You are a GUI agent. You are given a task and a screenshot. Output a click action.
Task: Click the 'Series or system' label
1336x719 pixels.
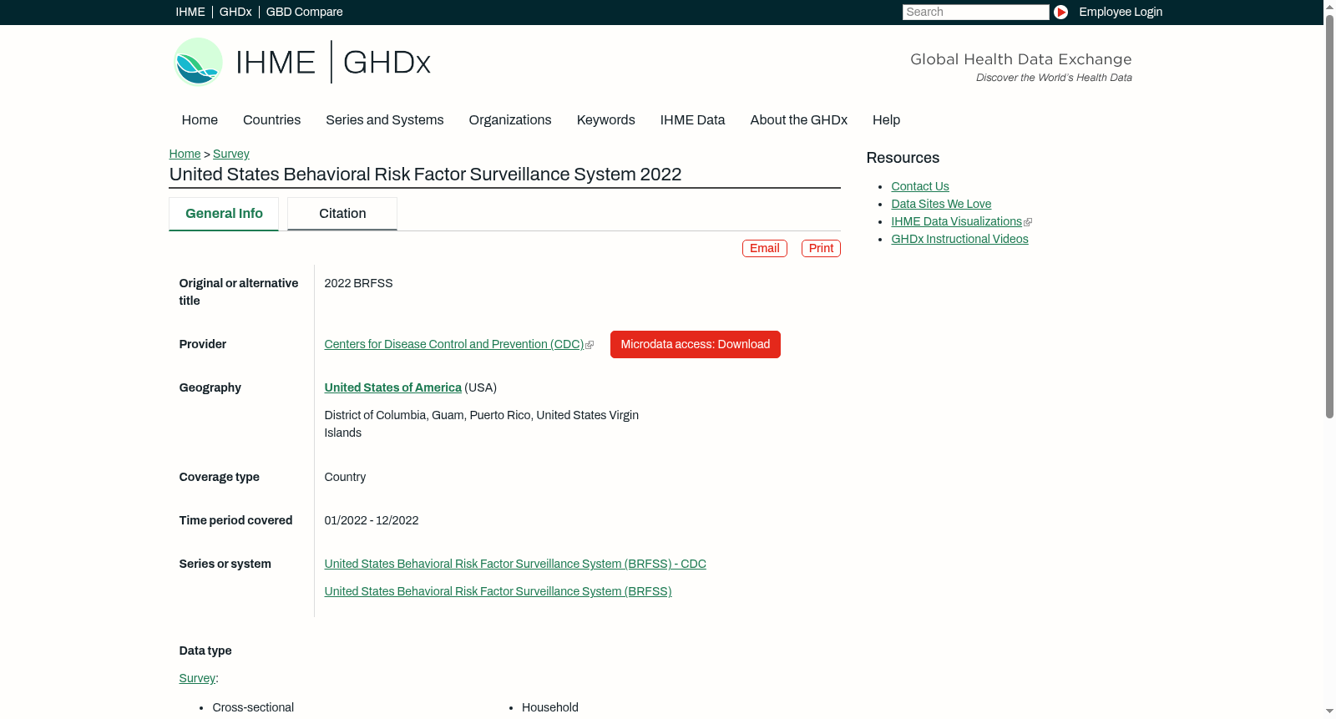point(225,564)
